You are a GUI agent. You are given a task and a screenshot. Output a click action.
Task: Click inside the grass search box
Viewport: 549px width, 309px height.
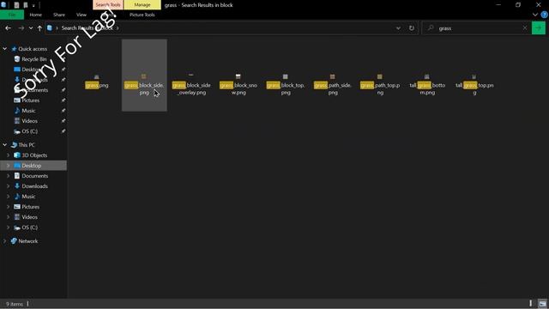pyautogui.click(x=476, y=28)
